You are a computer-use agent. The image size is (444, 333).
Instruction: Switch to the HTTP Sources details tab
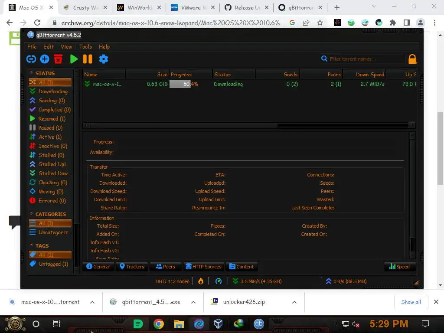203,267
